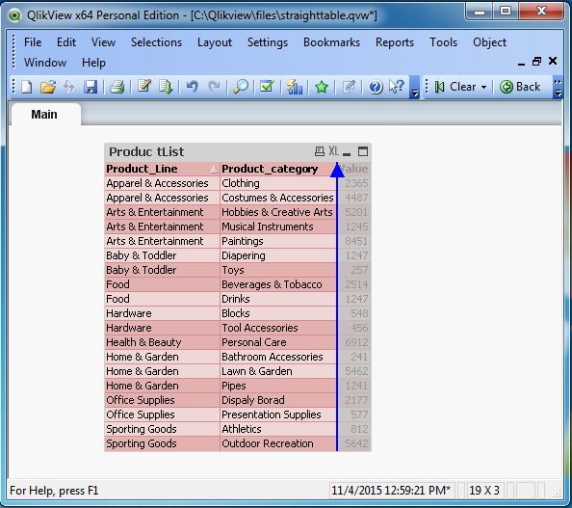Activate What's This help cursor icon
The width and height of the screenshot is (572, 508).
(397, 87)
